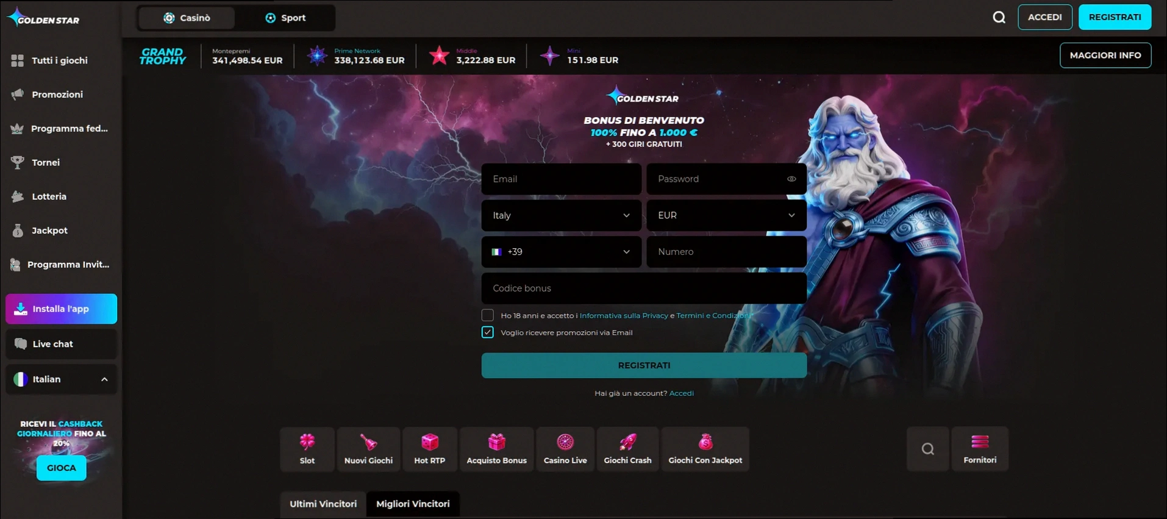This screenshot has width=1167, height=519.
Task: Uncheck the email promotions checkbox
Action: (488, 332)
